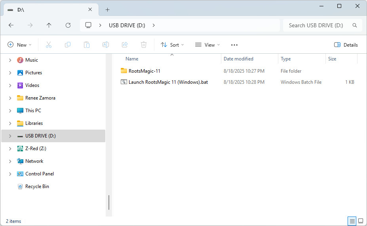The image size is (367, 226).
Task: Switch to large thumbnails view icon
Action: coord(361,221)
